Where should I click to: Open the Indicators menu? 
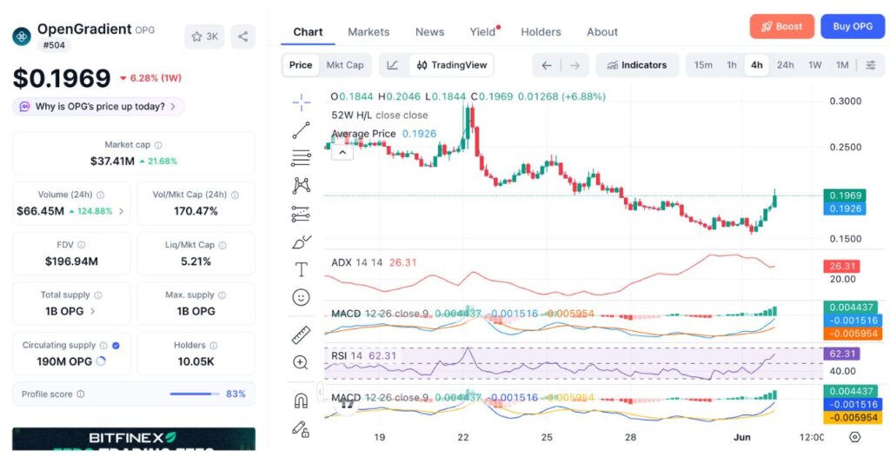[637, 65]
